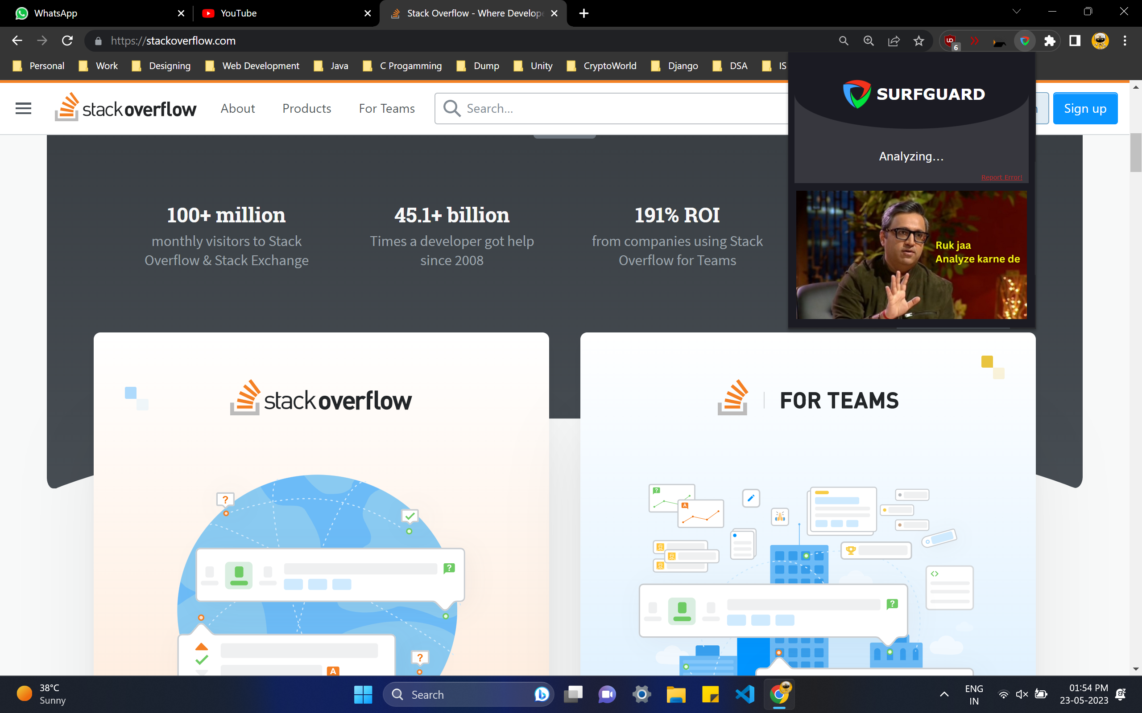Expand hidden icons in the system tray
The width and height of the screenshot is (1142, 713).
point(944,694)
